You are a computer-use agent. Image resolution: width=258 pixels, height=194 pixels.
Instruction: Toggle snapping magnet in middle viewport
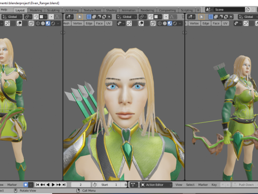[x=151, y=17]
